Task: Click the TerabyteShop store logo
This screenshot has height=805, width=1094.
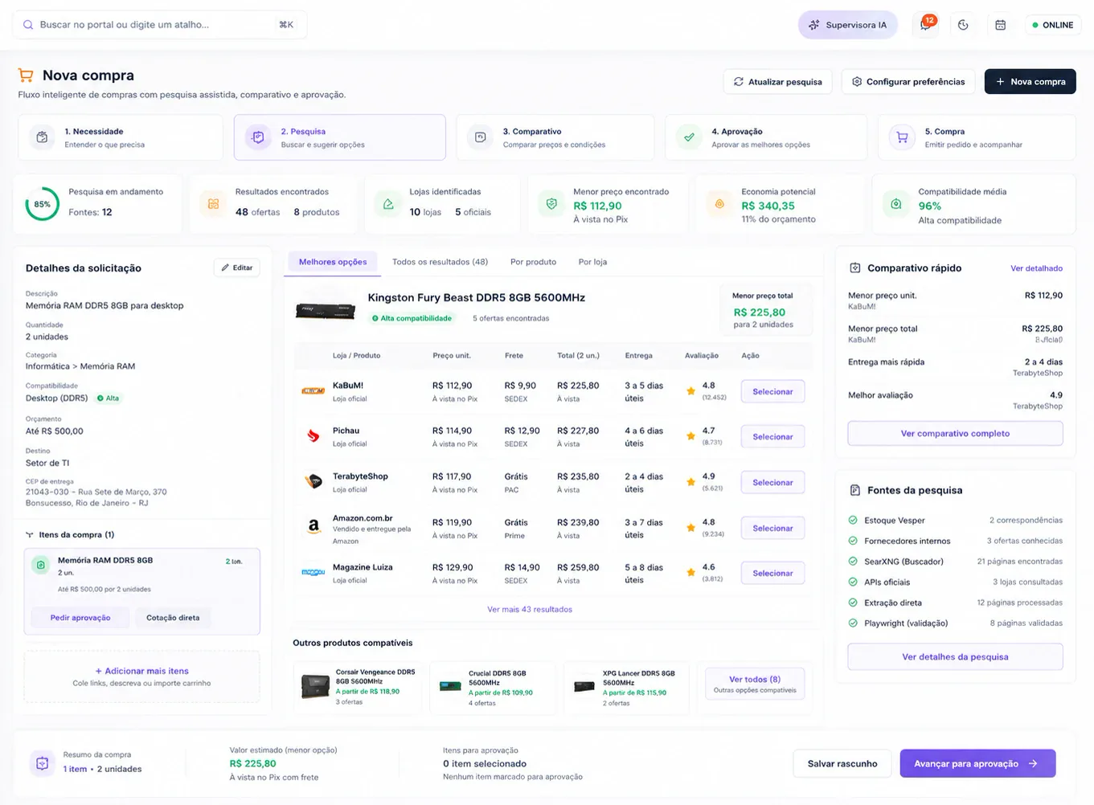Action: click(313, 482)
